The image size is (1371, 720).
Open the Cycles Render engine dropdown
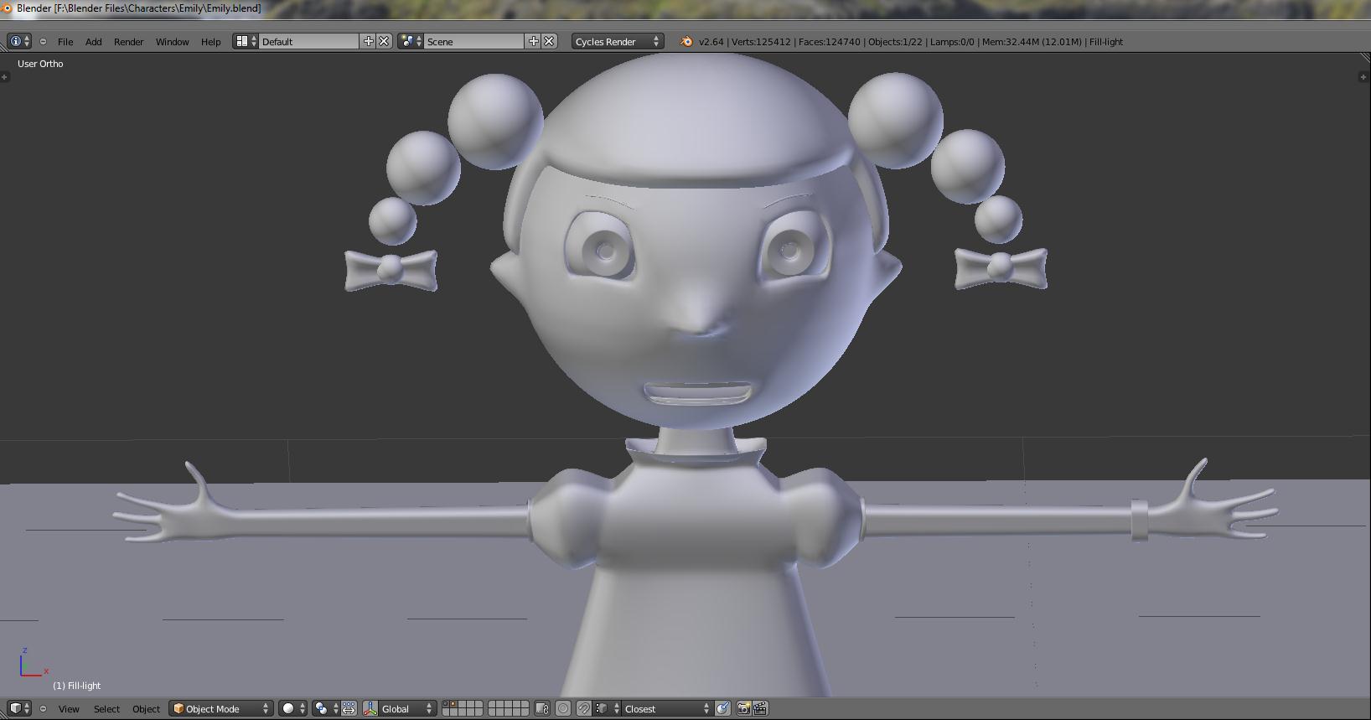click(618, 41)
